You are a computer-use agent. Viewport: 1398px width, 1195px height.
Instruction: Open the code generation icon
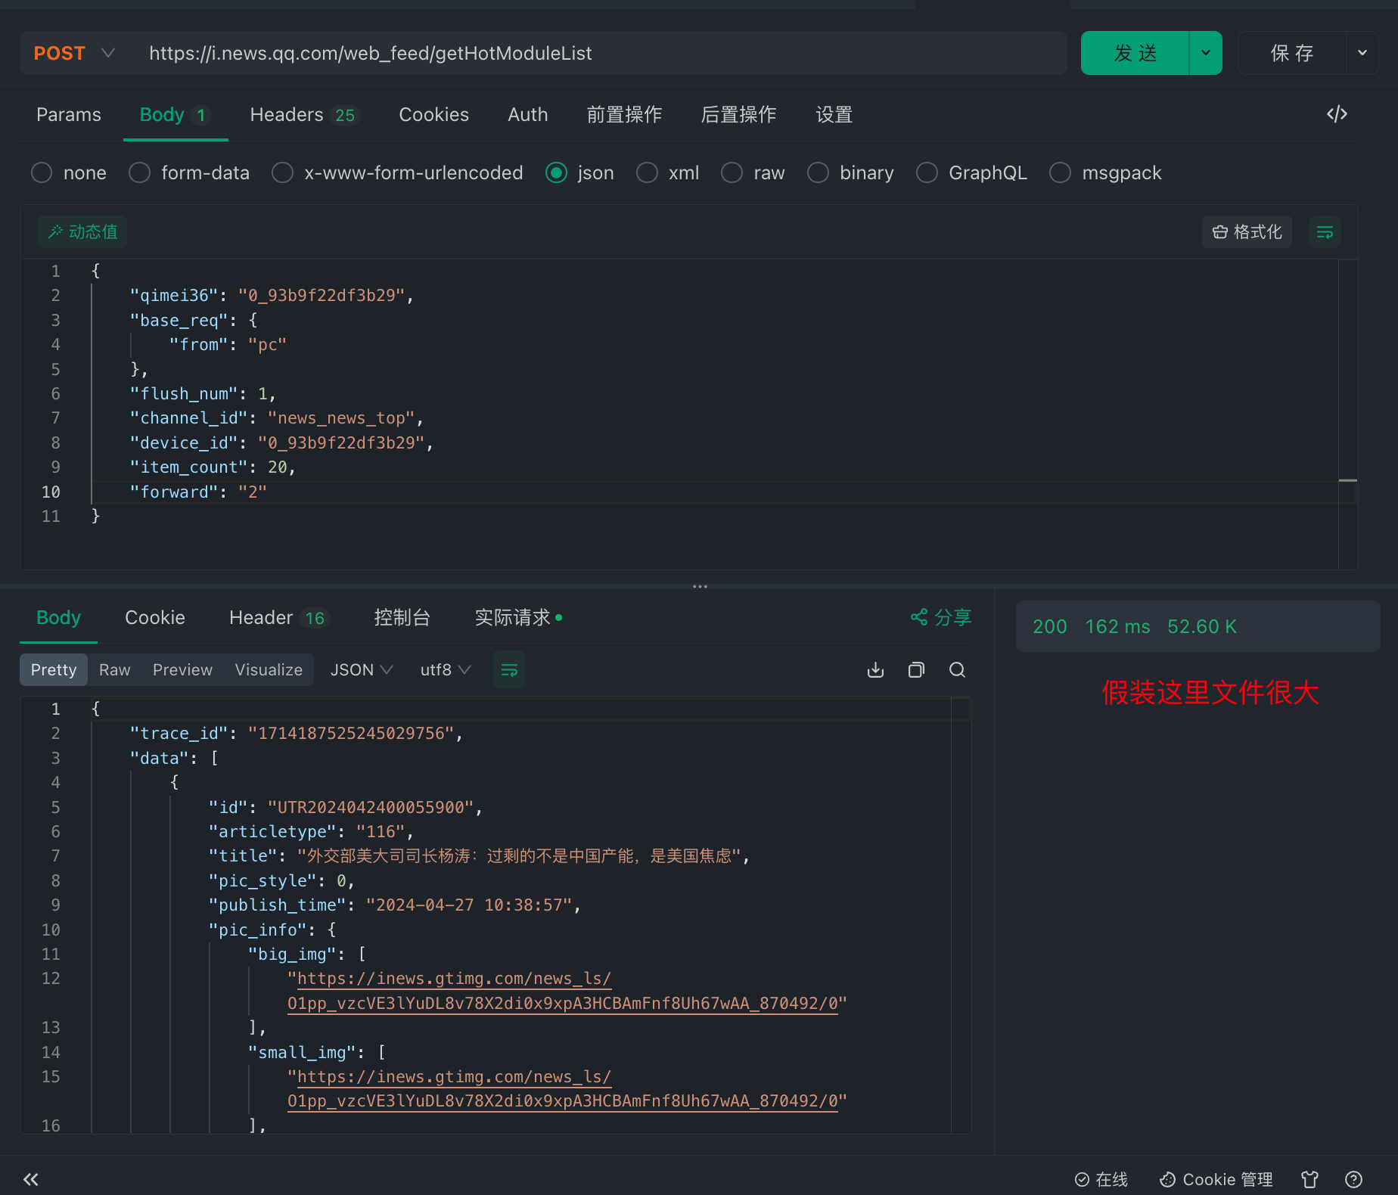(x=1337, y=114)
